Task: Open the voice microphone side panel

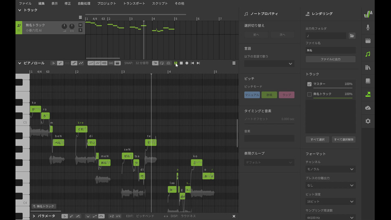Action: 368,27
